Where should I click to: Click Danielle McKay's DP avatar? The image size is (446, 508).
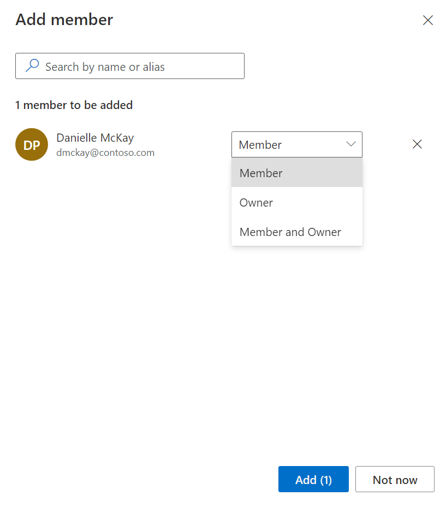[x=31, y=144]
